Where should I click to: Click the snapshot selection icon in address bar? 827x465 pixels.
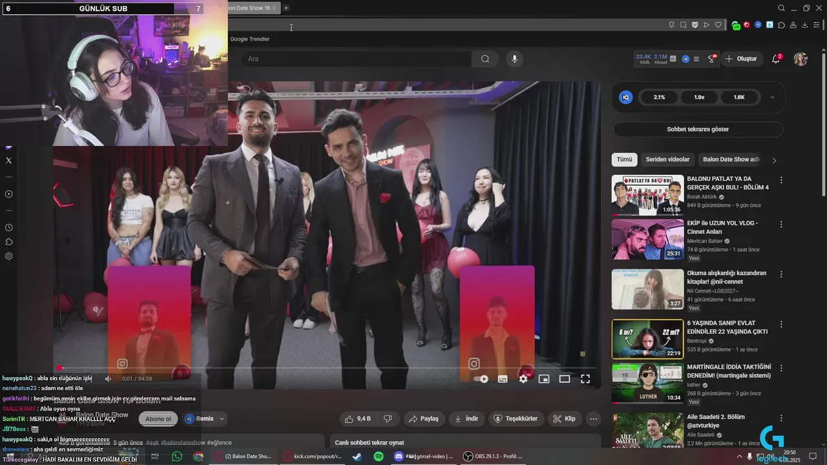tap(683, 25)
